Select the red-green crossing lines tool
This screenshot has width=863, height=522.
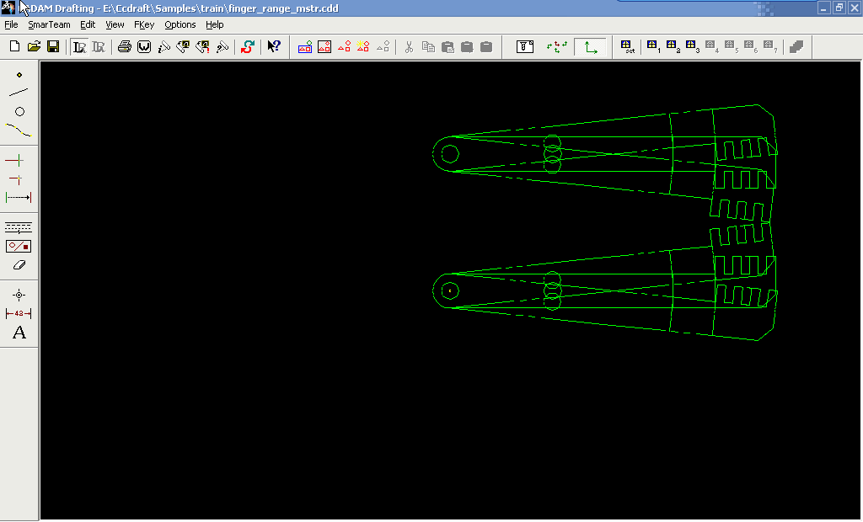point(15,161)
